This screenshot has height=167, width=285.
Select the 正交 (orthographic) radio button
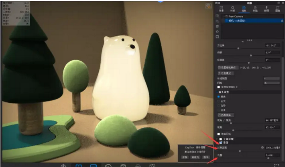(x=219, y=101)
